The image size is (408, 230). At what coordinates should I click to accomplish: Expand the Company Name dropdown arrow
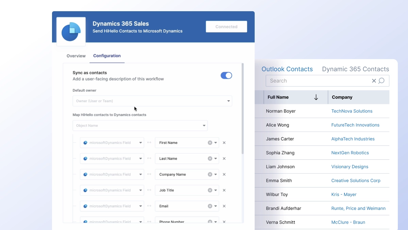216,174
